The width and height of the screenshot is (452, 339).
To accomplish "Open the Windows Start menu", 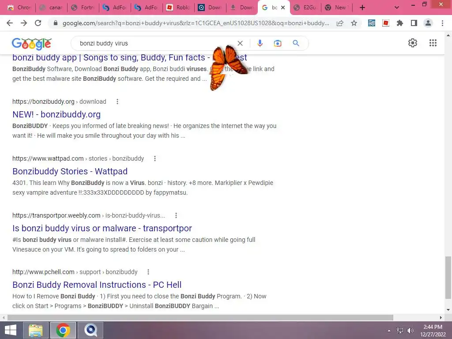I will click(x=11, y=330).
